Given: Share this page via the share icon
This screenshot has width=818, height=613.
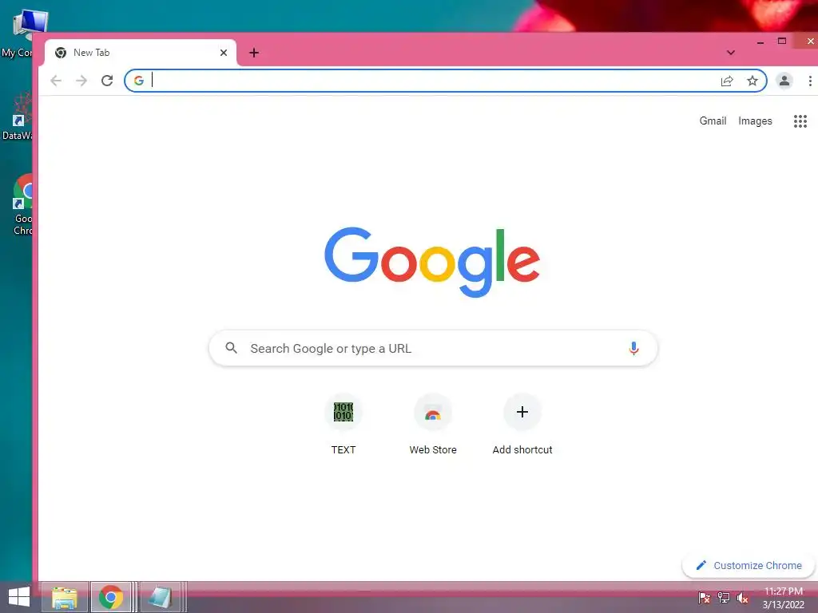Looking at the screenshot, I should point(727,81).
